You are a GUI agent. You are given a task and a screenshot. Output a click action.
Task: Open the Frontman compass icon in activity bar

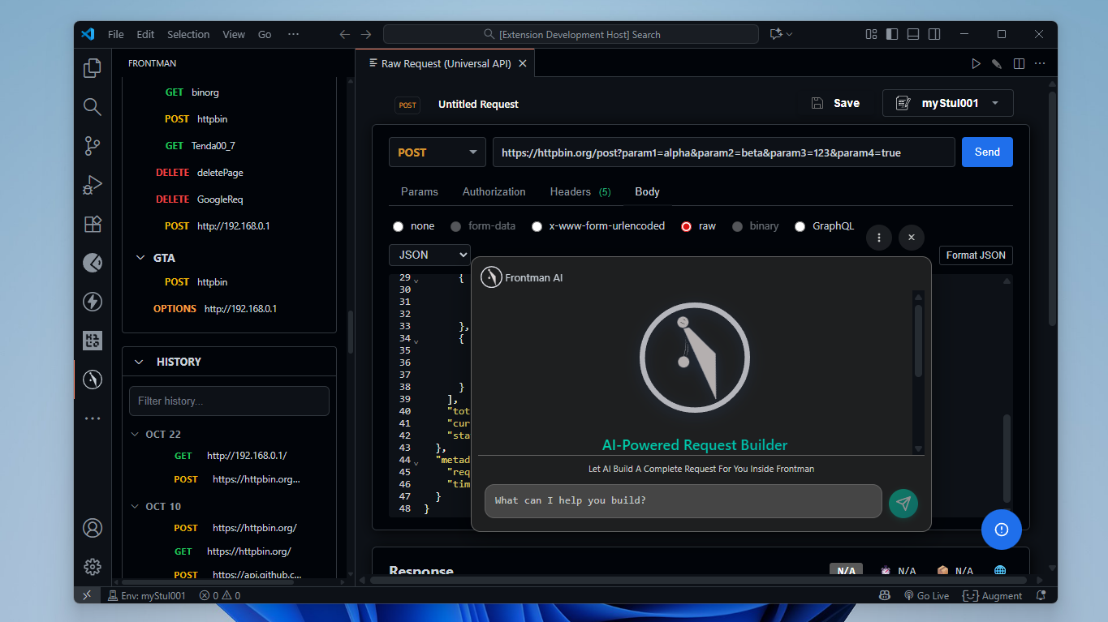click(x=93, y=380)
